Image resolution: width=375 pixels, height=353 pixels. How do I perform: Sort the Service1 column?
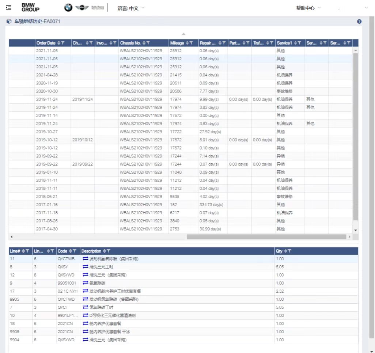[295, 43]
